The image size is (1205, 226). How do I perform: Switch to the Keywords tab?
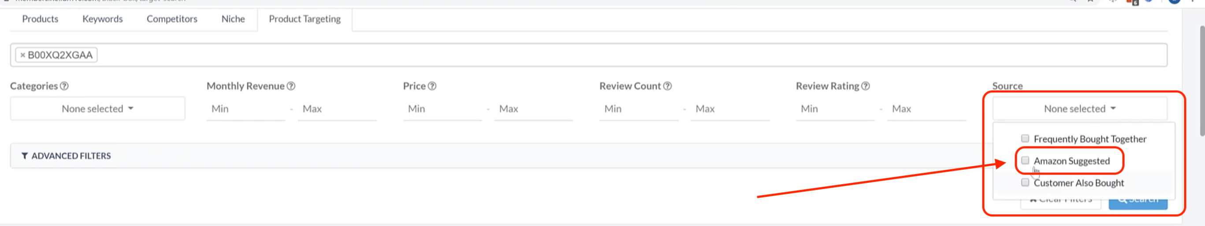pos(102,19)
